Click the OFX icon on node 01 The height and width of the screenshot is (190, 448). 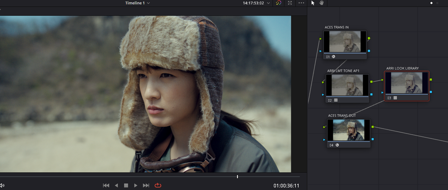point(334,57)
